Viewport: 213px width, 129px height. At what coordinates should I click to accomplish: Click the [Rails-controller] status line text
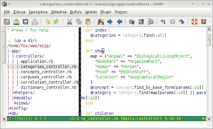click(141, 119)
